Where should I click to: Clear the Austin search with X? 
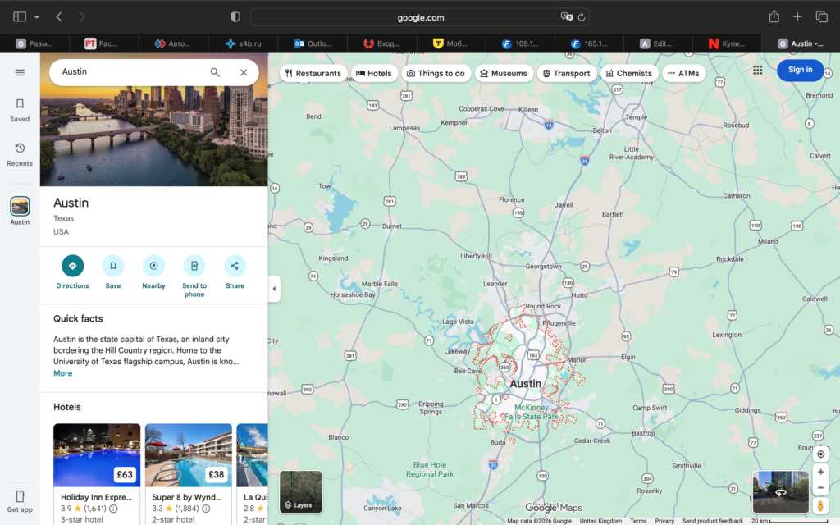(244, 72)
